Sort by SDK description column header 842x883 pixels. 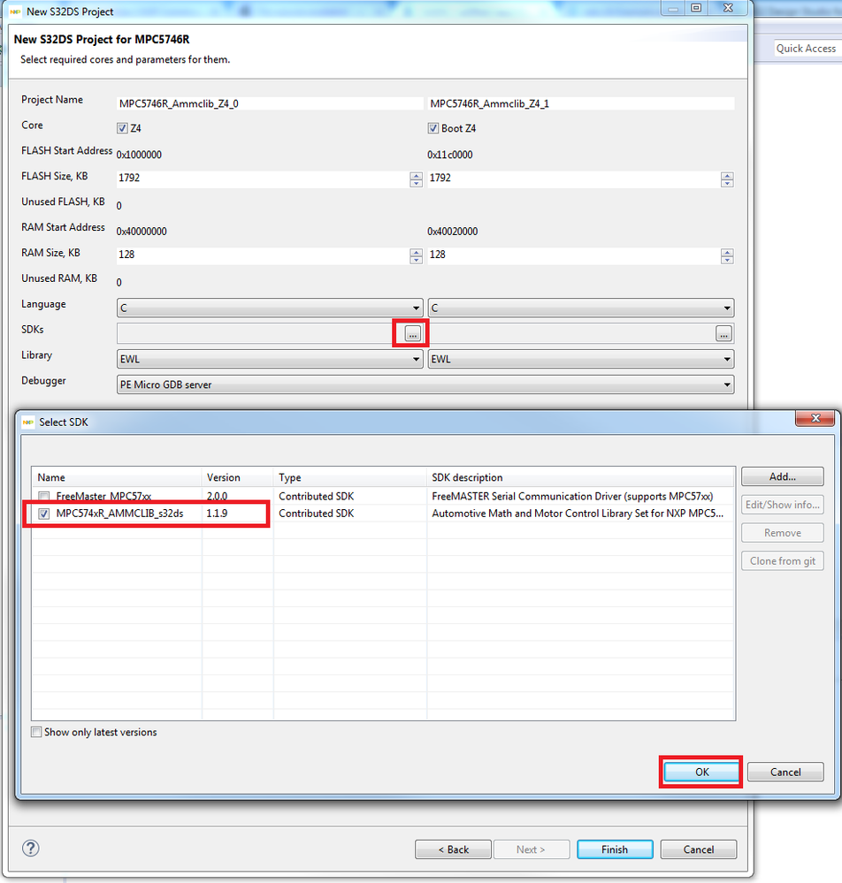coord(581,477)
